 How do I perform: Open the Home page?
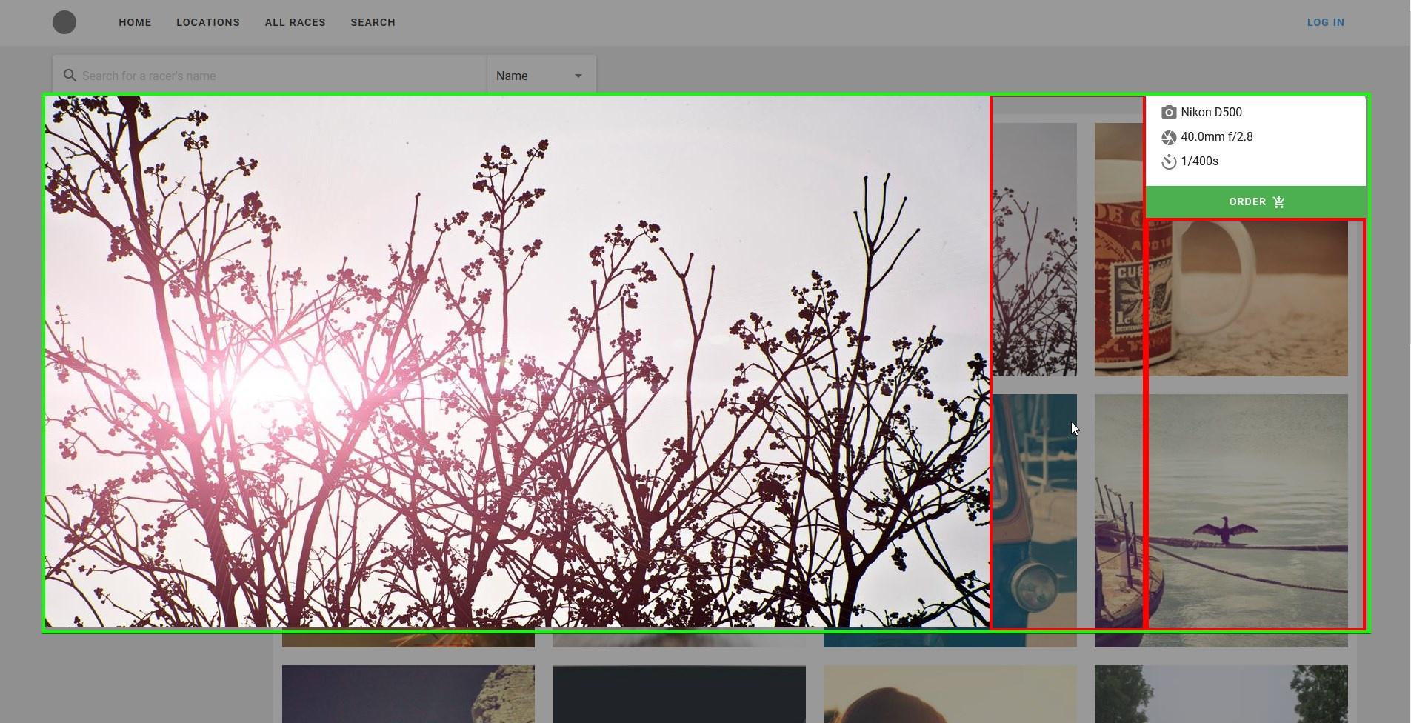click(x=135, y=22)
